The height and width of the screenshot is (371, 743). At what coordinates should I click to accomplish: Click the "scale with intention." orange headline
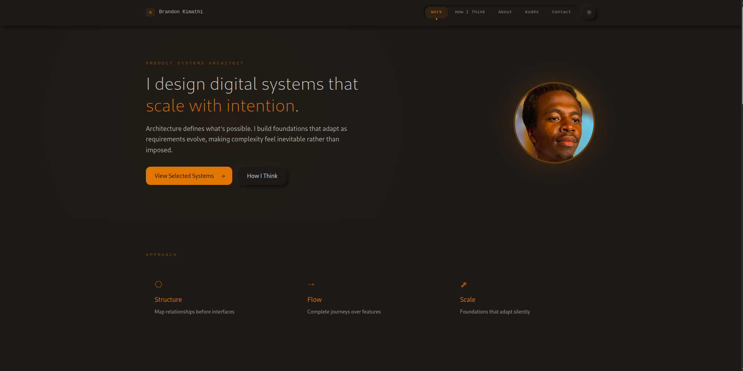coord(222,106)
